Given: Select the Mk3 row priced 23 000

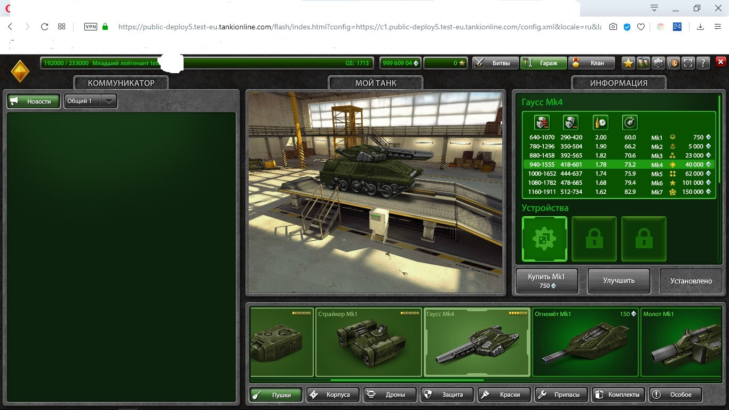Looking at the screenshot, I should (619, 156).
